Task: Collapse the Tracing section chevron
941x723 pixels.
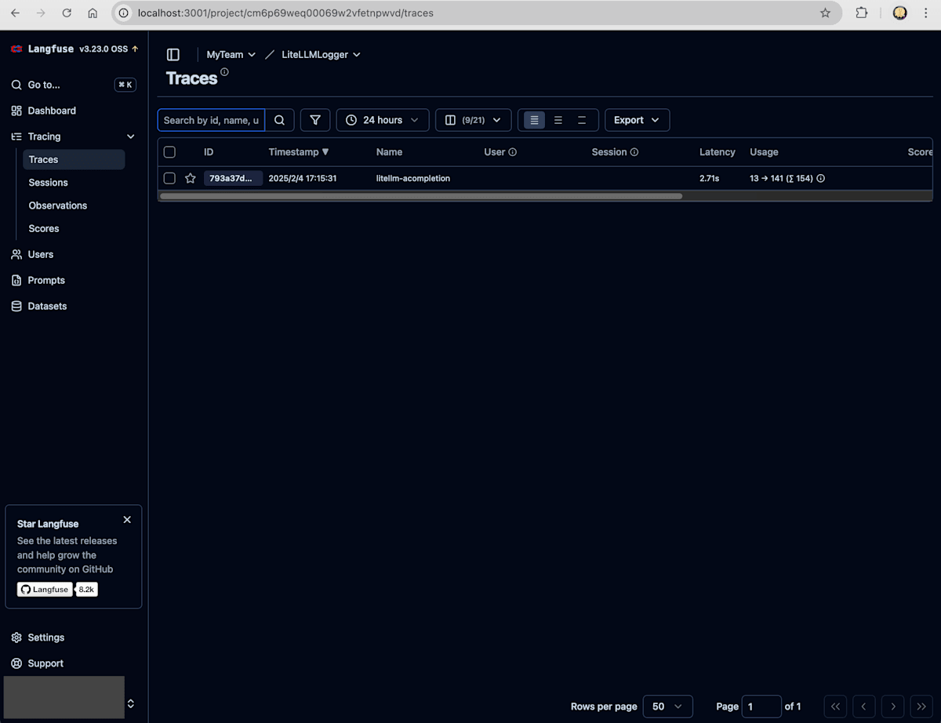Action: point(131,136)
